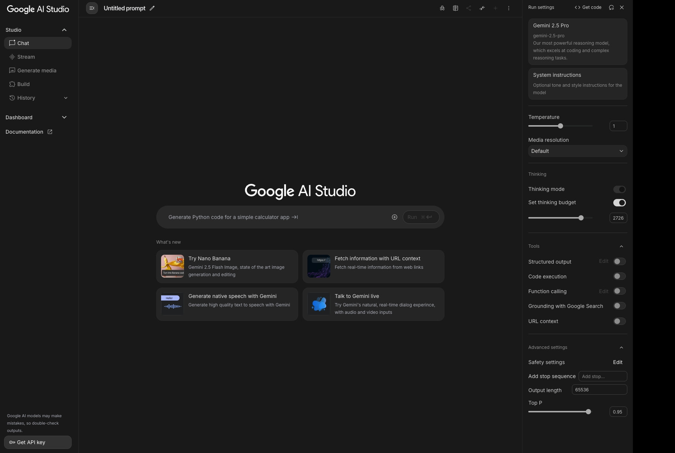Open the Stream section in sidebar
The height and width of the screenshot is (453, 675).
(38, 57)
